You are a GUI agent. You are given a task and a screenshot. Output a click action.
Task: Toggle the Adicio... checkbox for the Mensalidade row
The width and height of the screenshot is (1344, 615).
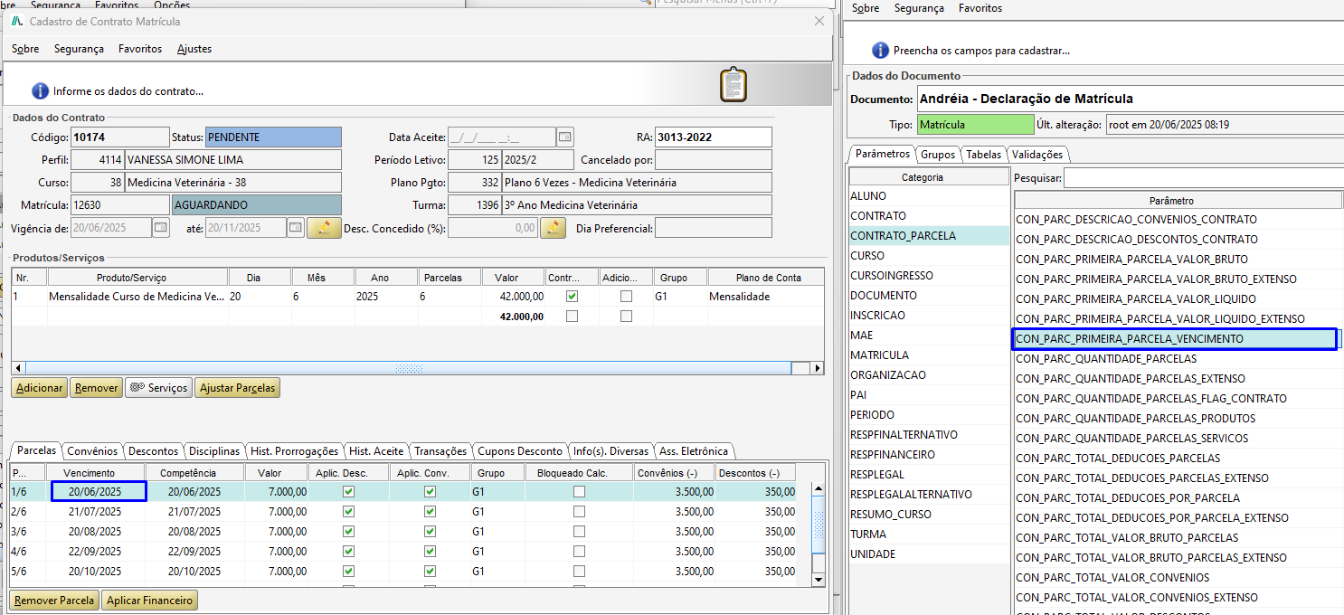click(x=626, y=297)
